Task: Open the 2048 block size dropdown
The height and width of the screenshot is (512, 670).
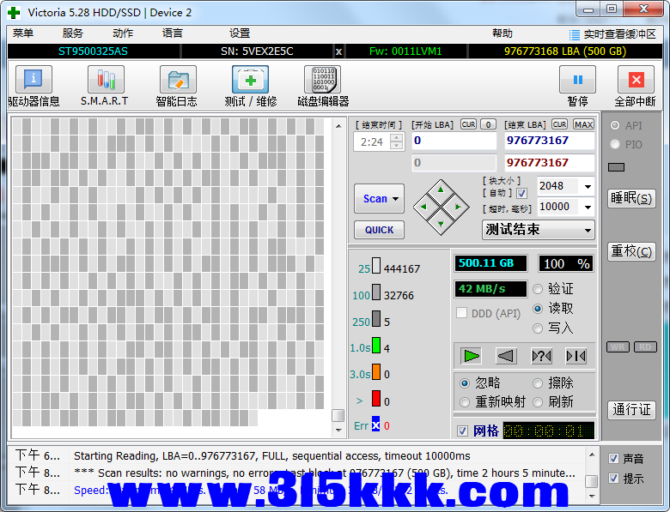Action: pyautogui.click(x=588, y=186)
